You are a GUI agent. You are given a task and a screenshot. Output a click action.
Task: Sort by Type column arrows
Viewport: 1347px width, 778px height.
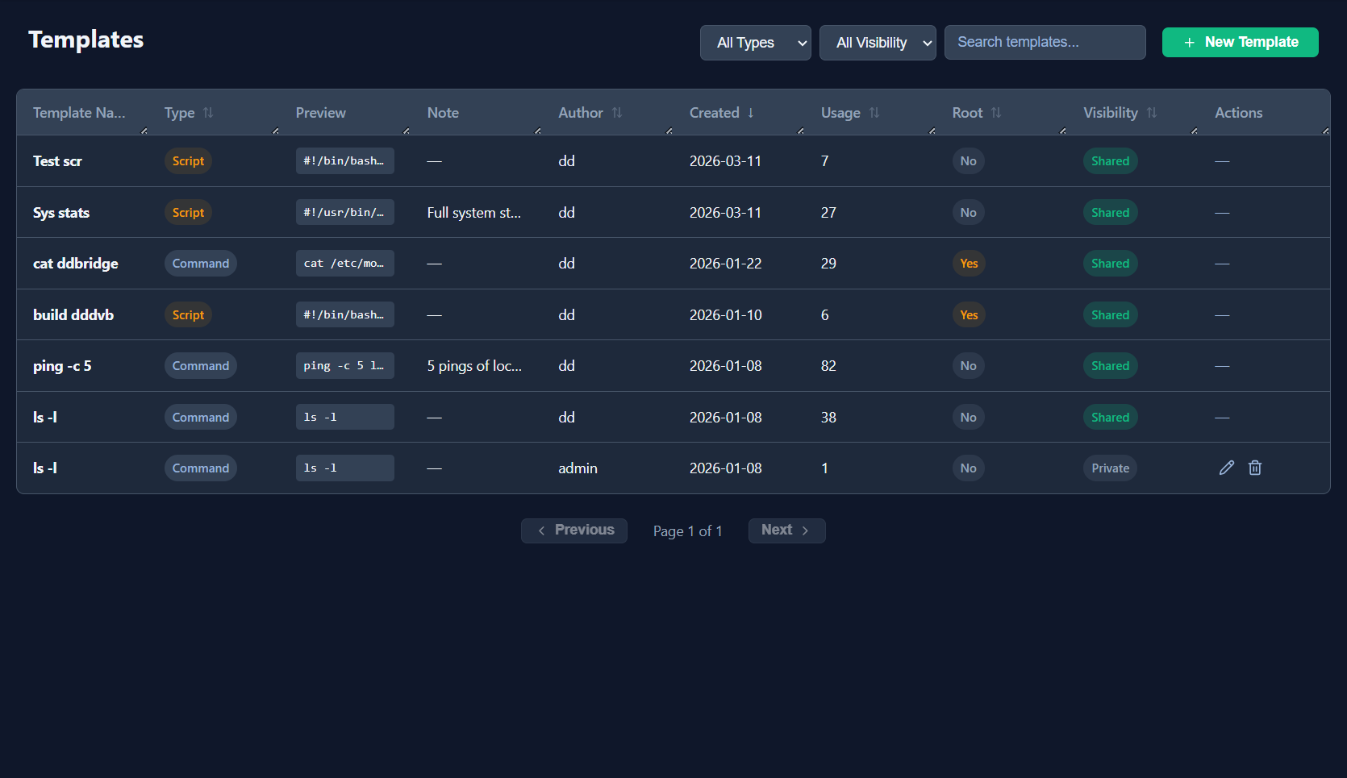click(208, 113)
